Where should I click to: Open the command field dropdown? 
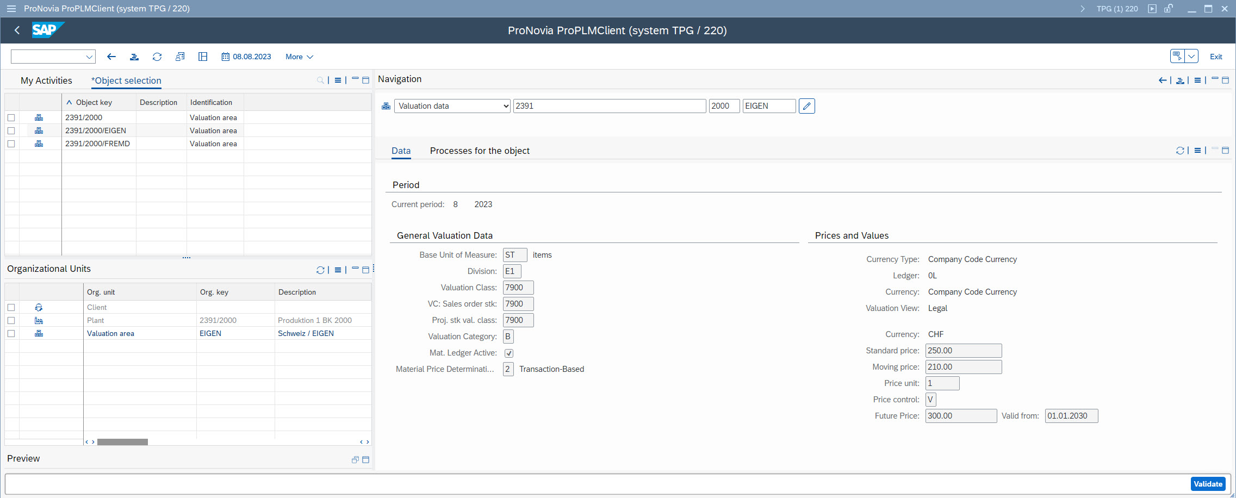89,57
